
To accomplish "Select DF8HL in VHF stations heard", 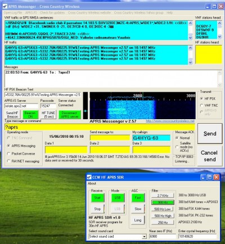I will tap(202, 34).
